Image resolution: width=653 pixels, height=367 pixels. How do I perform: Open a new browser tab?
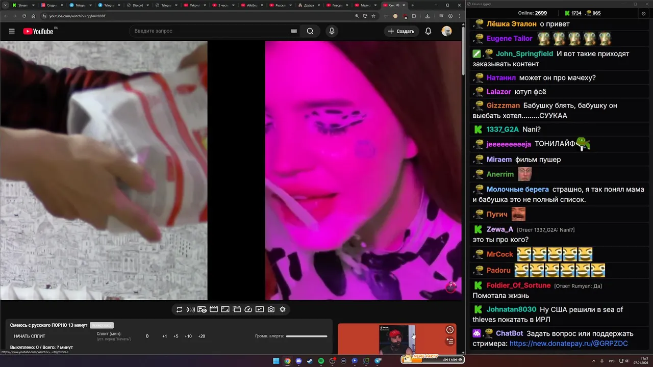413,5
